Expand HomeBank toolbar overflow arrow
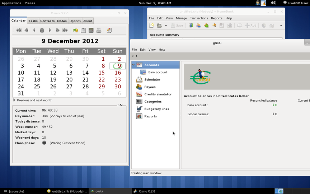The image size is (310, 194). [281, 26]
